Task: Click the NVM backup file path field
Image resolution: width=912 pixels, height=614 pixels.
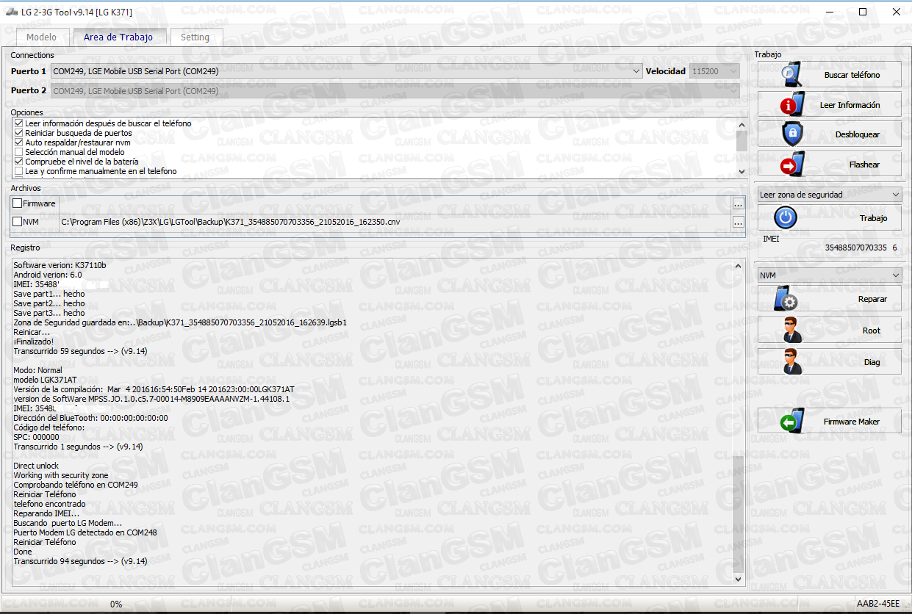Action: (x=395, y=222)
